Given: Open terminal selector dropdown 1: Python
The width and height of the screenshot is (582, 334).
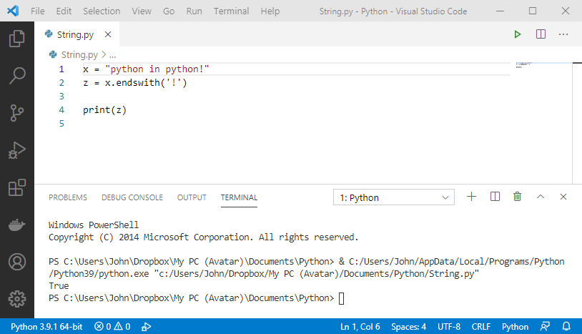Looking at the screenshot, I should coord(394,197).
